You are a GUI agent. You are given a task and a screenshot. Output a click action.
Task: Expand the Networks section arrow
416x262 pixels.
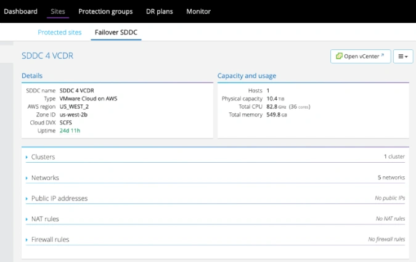pos(27,178)
